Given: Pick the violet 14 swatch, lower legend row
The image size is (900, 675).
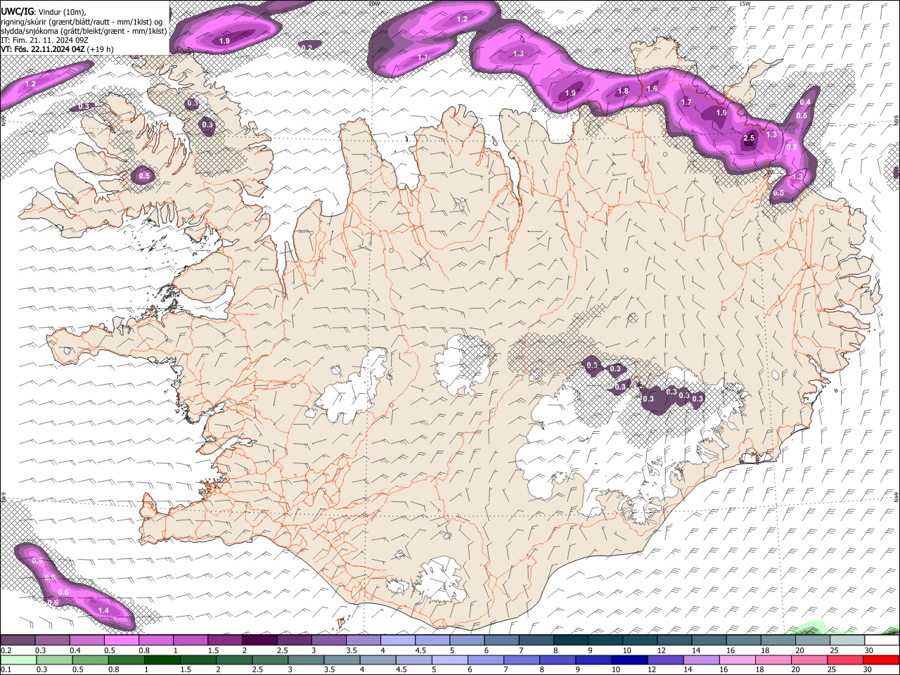Looking at the screenshot, I should [702, 660].
